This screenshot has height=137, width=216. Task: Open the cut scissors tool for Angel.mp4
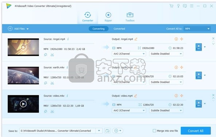click(52, 55)
